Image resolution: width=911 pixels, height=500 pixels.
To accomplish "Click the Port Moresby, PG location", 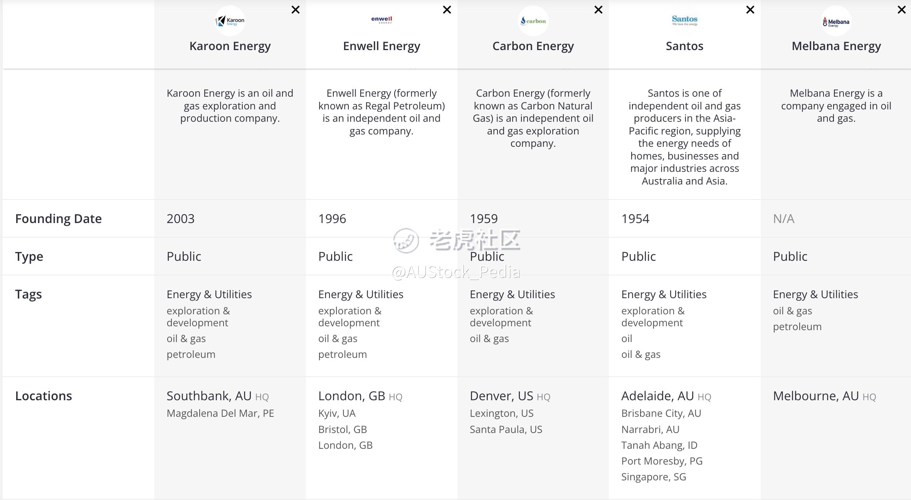I will click(x=662, y=461).
